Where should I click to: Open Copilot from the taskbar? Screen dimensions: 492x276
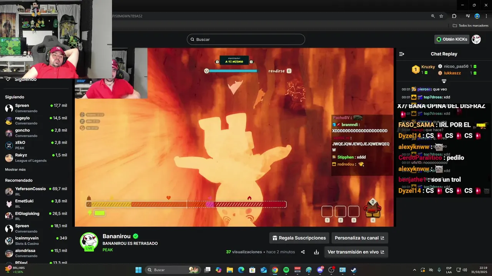219,270
